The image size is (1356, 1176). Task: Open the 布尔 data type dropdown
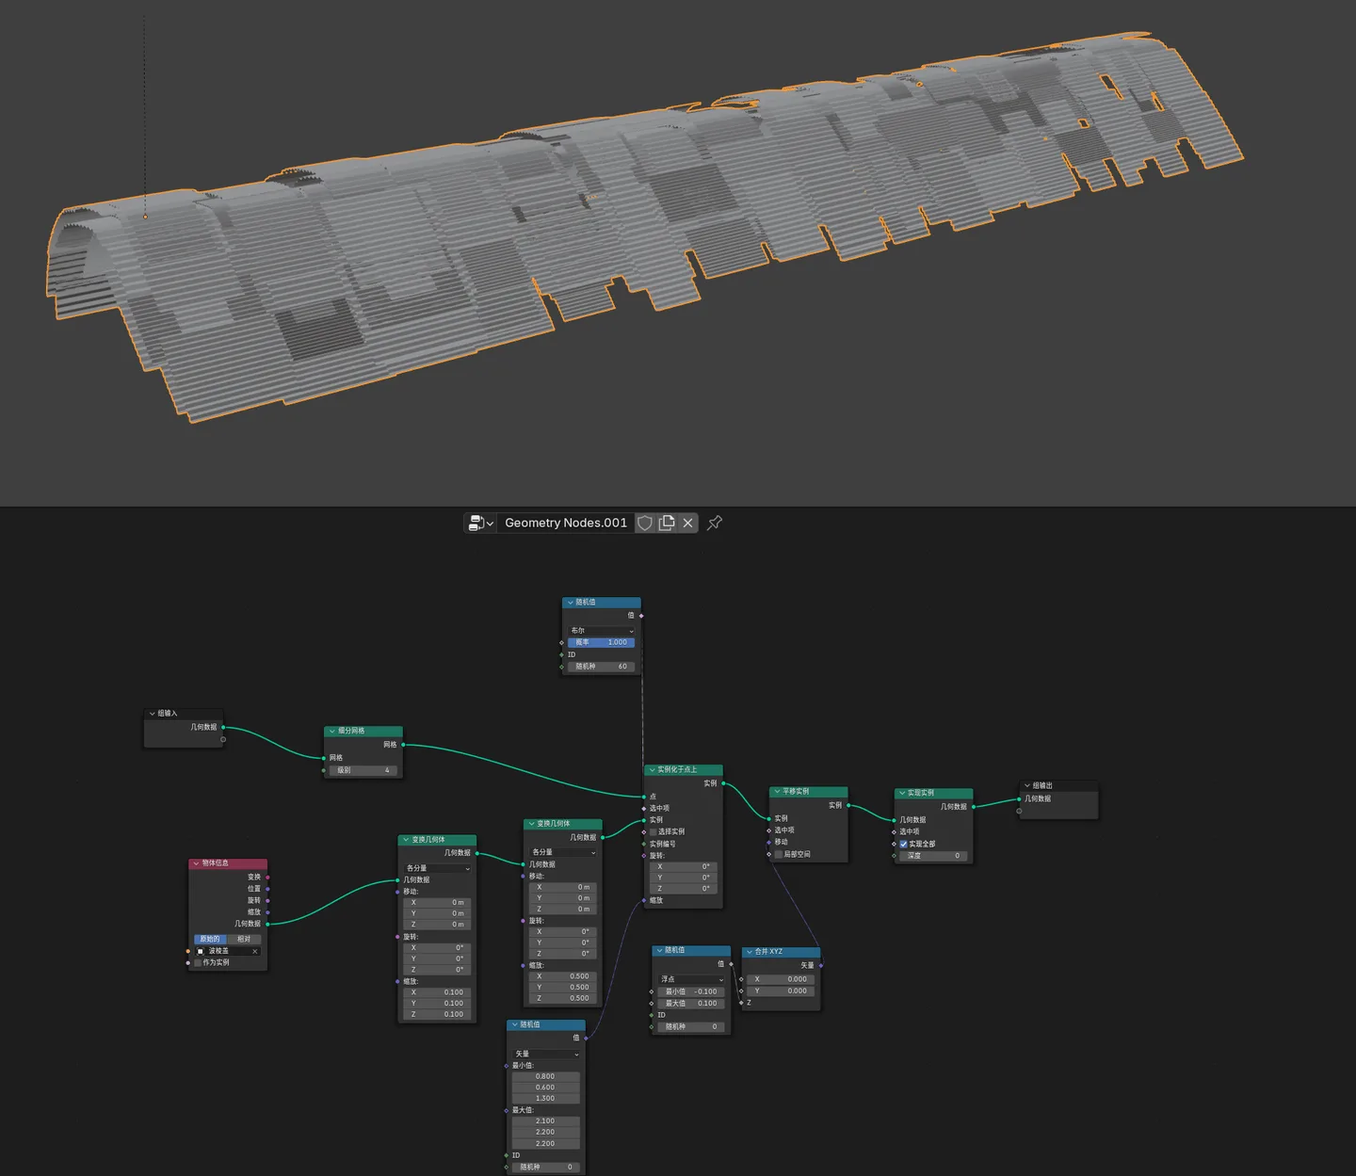(x=602, y=631)
